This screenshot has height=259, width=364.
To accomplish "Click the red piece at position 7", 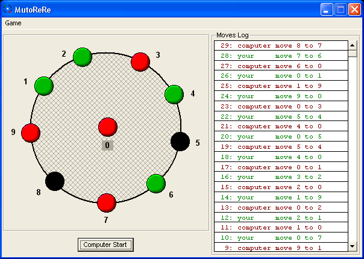I will pyautogui.click(x=106, y=202).
